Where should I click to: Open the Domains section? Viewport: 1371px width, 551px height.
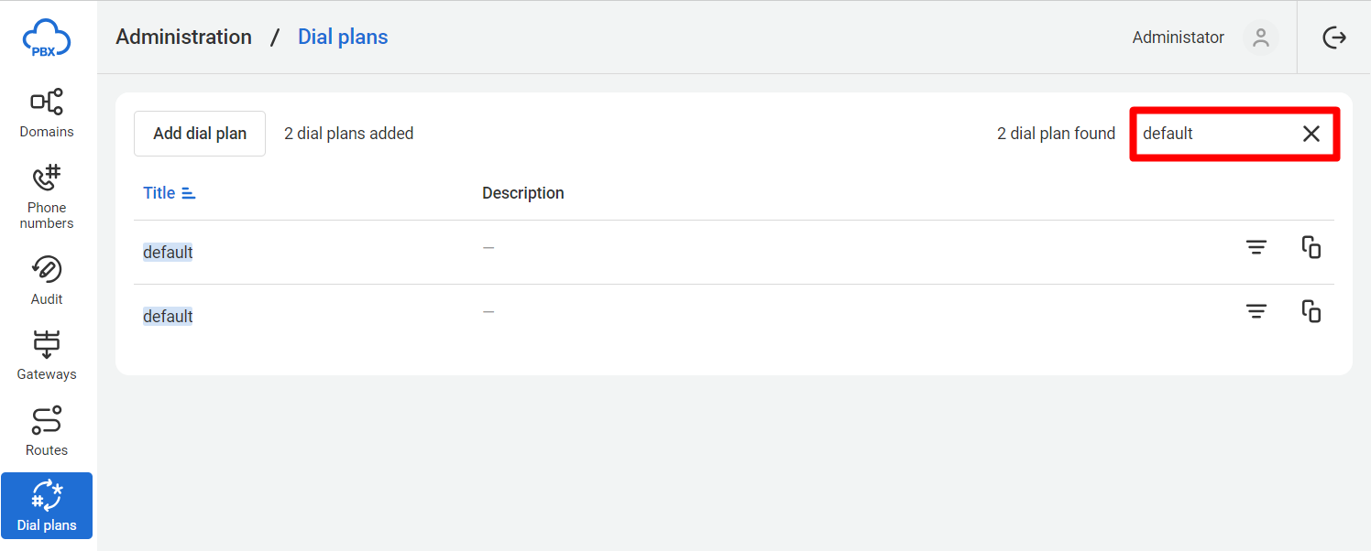point(47,113)
